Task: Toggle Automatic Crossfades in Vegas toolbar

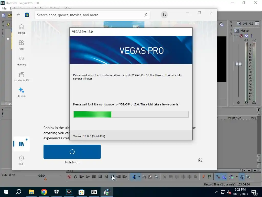Action: coord(224,177)
